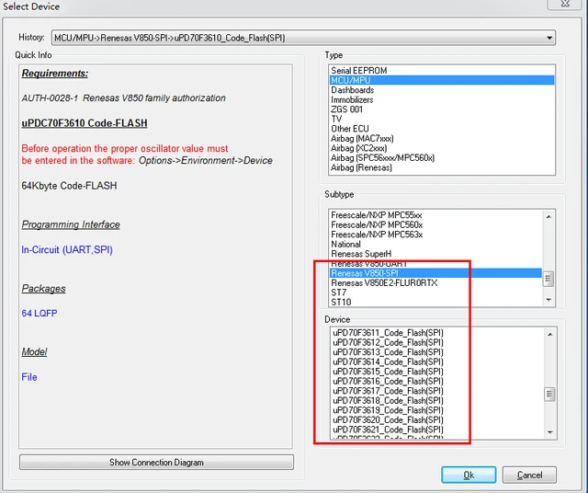
Task: Select Immobilizers type
Action: 441,100
